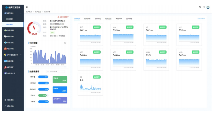Click the theme globe icon in header
Viewport: 217px width, 114px height.
[x=200, y=7]
